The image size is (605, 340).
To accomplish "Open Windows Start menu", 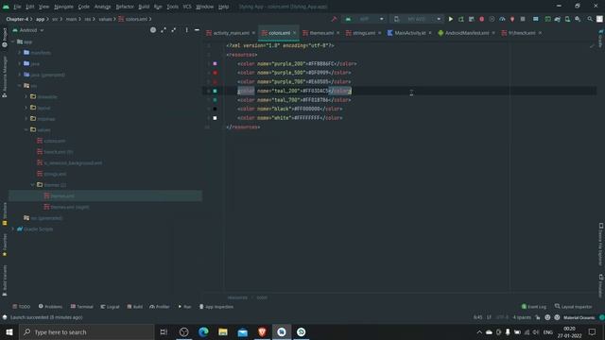I will (9, 331).
